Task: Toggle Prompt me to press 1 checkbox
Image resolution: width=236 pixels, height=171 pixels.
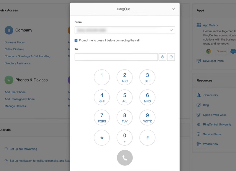Action: (x=76, y=40)
